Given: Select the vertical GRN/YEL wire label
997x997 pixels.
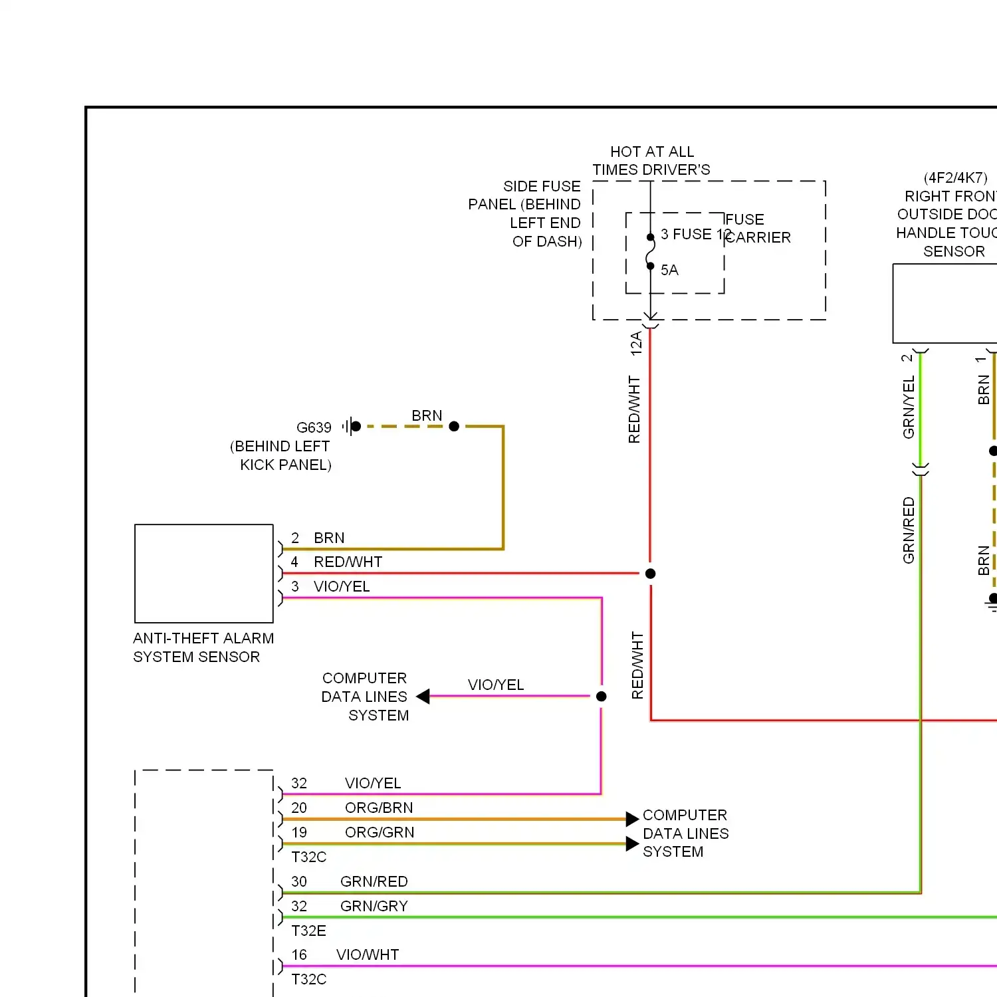Looking at the screenshot, I should [909, 407].
